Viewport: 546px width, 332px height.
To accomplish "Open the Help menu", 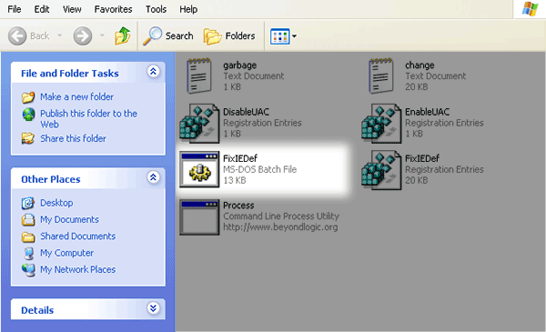I will click(188, 9).
